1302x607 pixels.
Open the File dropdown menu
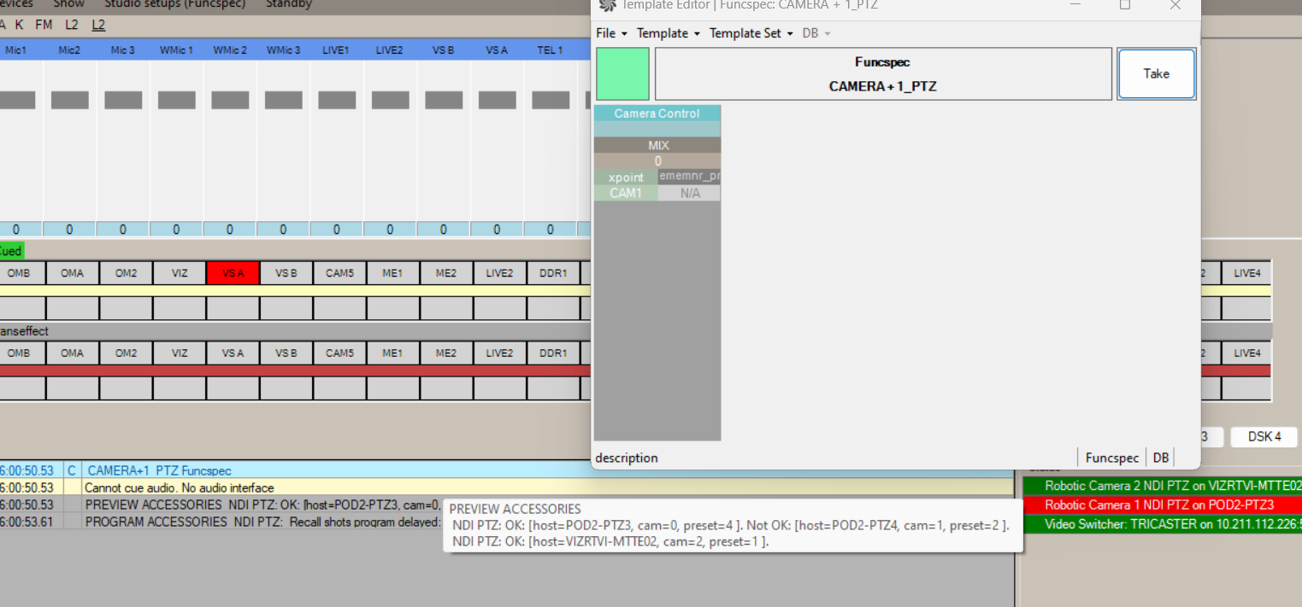click(611, 33)
